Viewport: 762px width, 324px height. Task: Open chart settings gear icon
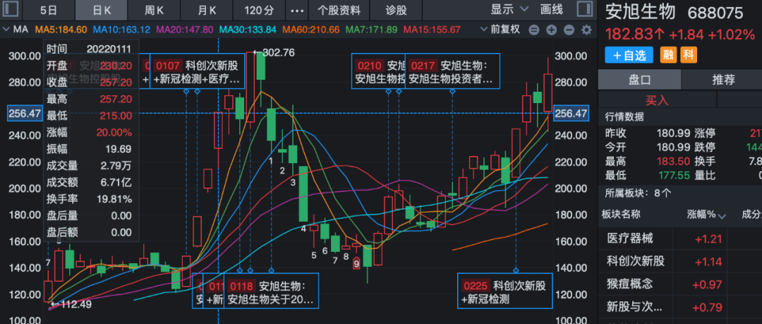coord(586,30)
